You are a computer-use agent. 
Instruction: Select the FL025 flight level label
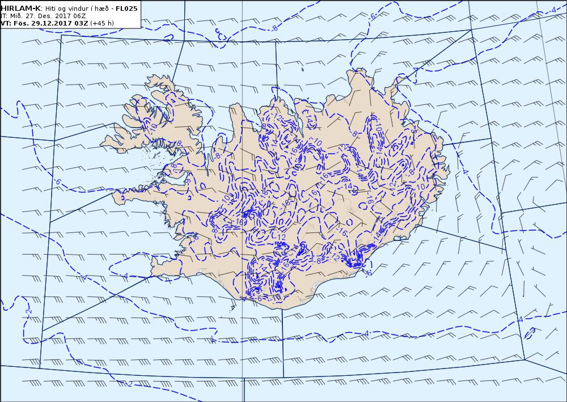[x=126, y=9]
